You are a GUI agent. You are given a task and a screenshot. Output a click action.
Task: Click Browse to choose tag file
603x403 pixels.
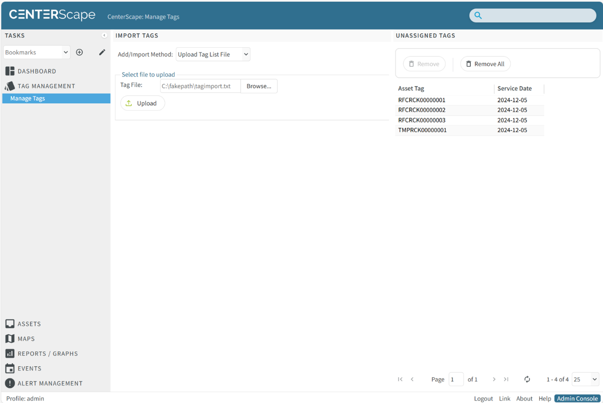pos(258,86)
